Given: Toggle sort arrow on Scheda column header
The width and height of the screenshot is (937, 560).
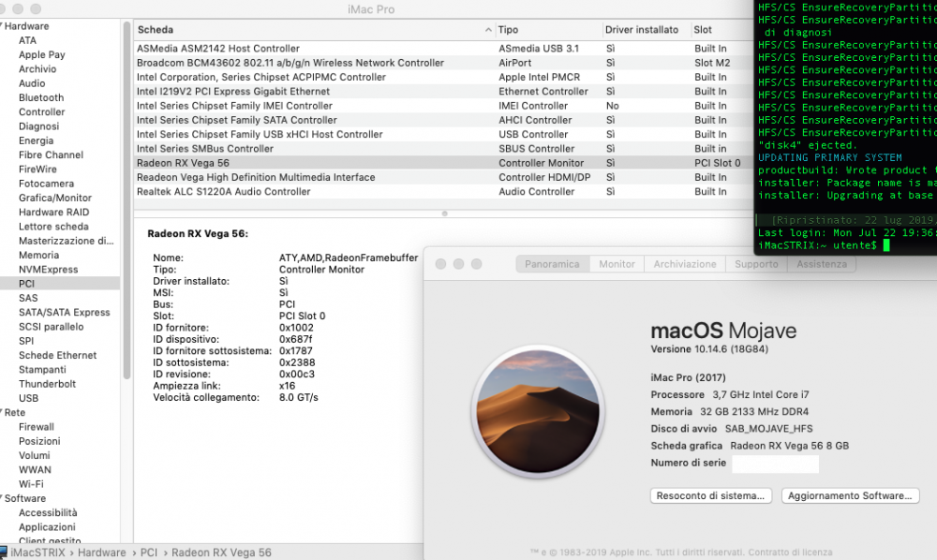Looking at the screenshot, I should pyautogui.click(x=488, y=30).
